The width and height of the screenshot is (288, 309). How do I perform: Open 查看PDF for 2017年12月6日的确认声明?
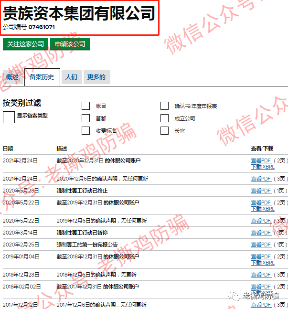coord(261,305)
